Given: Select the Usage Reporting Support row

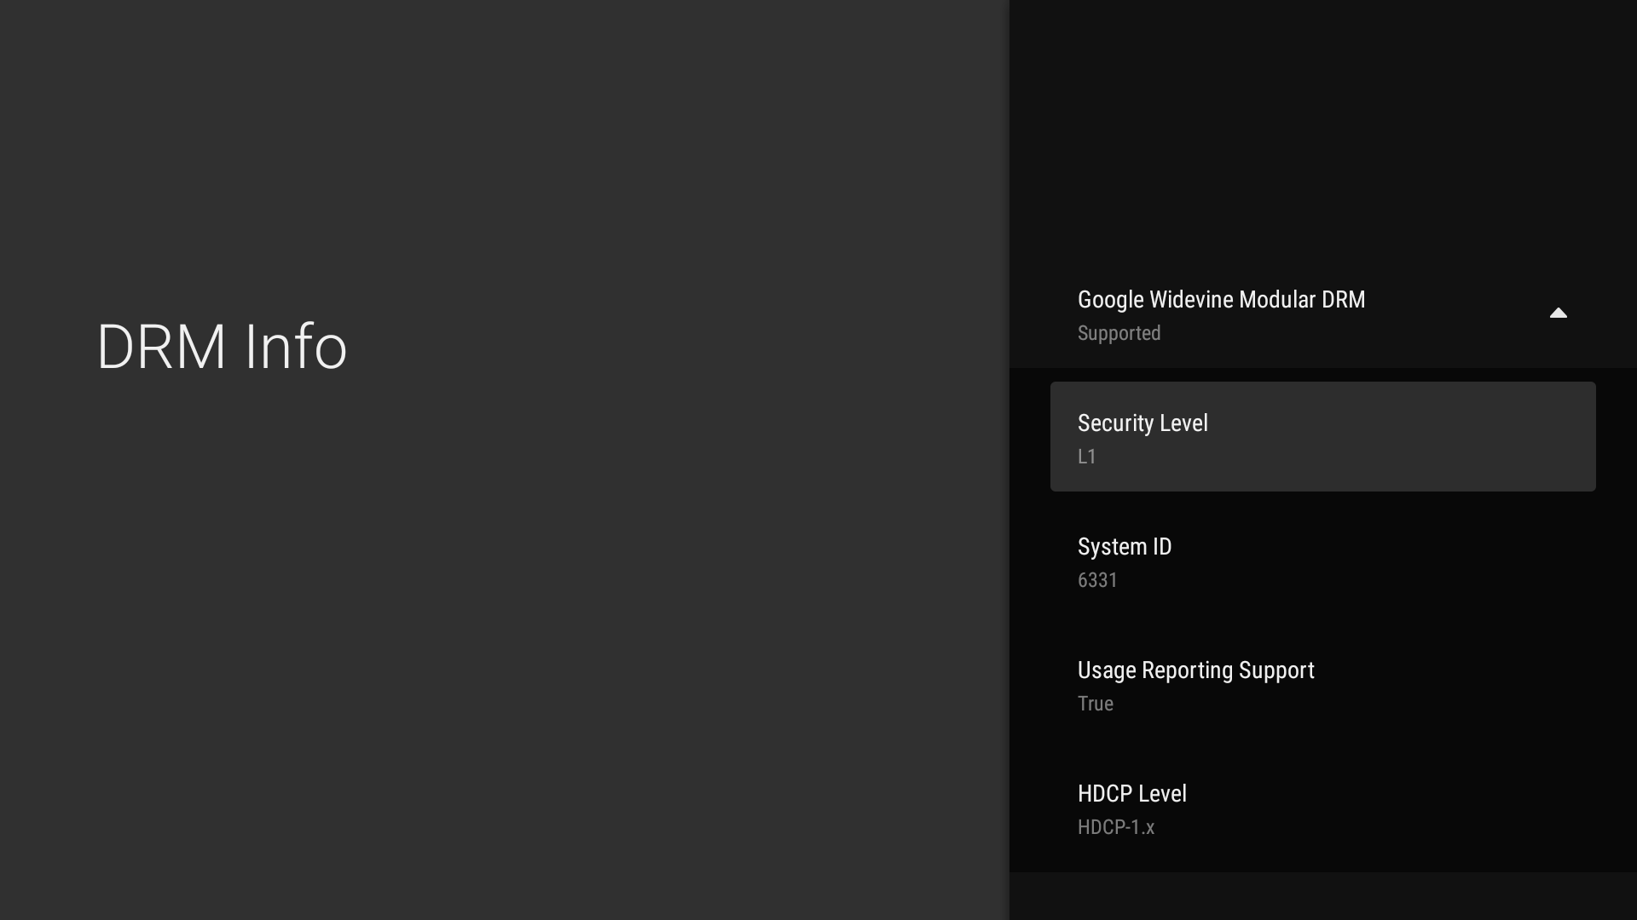Looking at the screenshot, I should [x=1322, y=685].
